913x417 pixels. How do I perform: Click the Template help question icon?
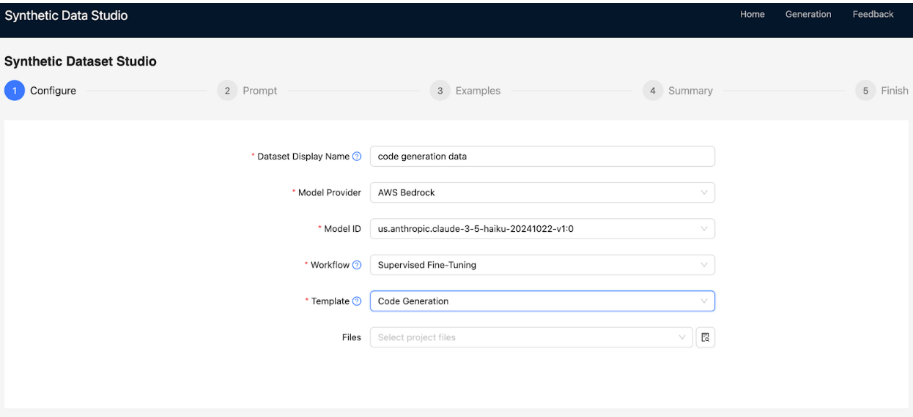click(357, 301)
